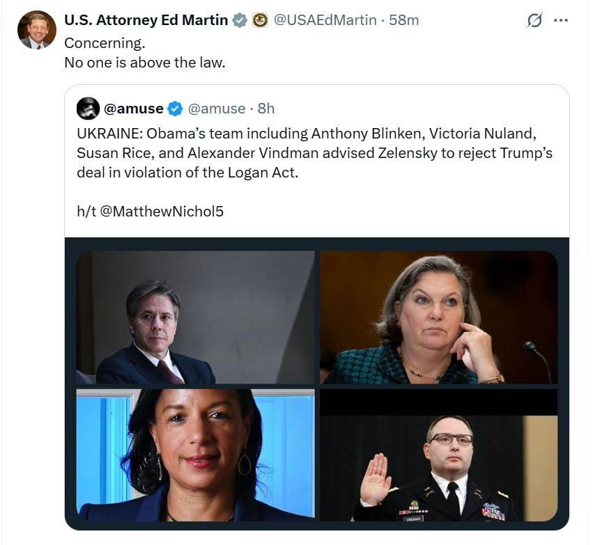Open the three-dot More options menu
The width and height of the screenshot is (595, 545).
[561, 20]
